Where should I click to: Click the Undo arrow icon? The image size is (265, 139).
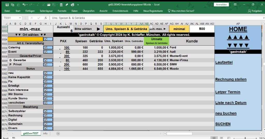pyautogui.click(x=24, y=5)
